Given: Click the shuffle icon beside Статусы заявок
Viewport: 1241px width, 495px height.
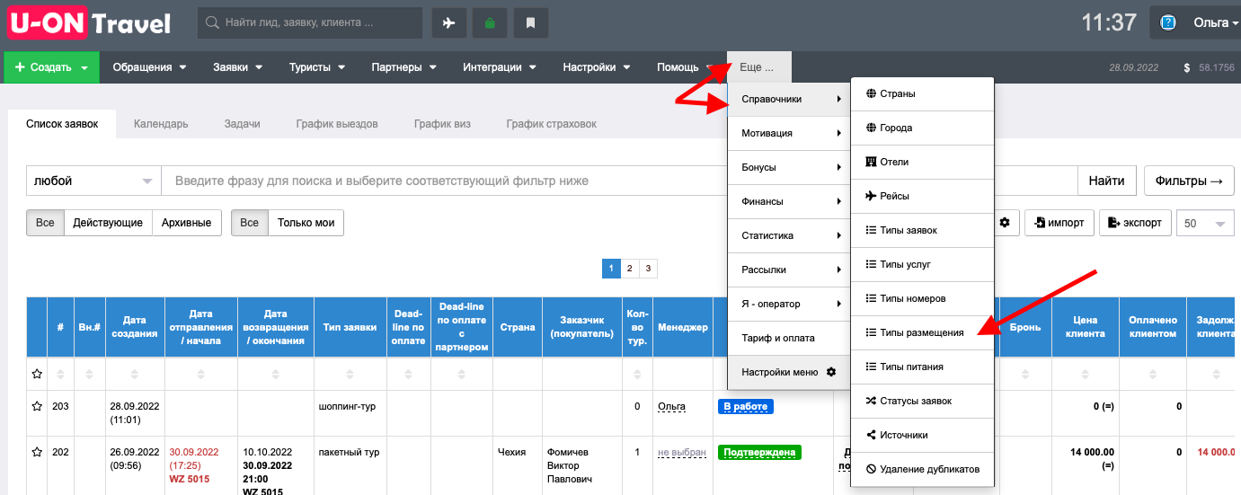Looking at the screenshot, I should tap(870, 401).
